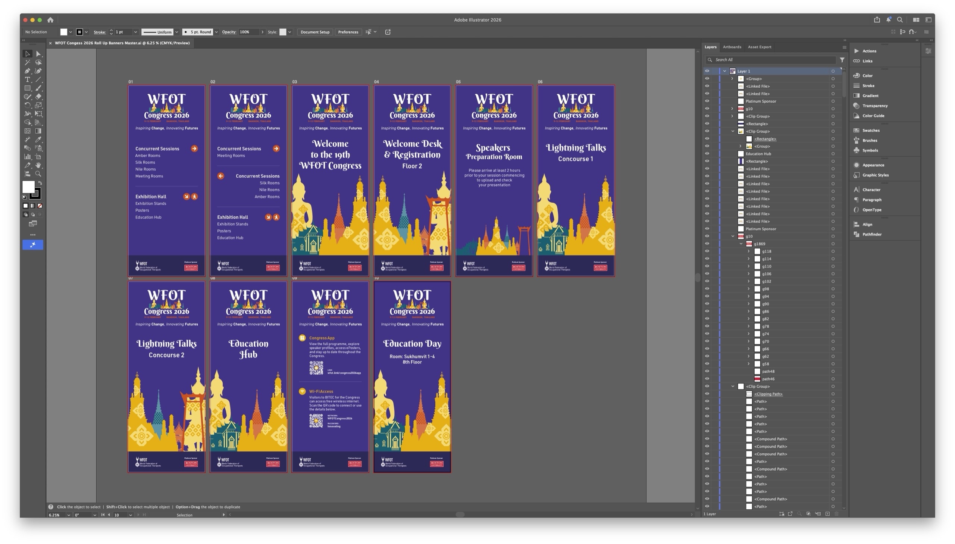This screenshot has width=955, height=544.
Task: Open the Opacity dropdown arrow
Action: point(262,32)
